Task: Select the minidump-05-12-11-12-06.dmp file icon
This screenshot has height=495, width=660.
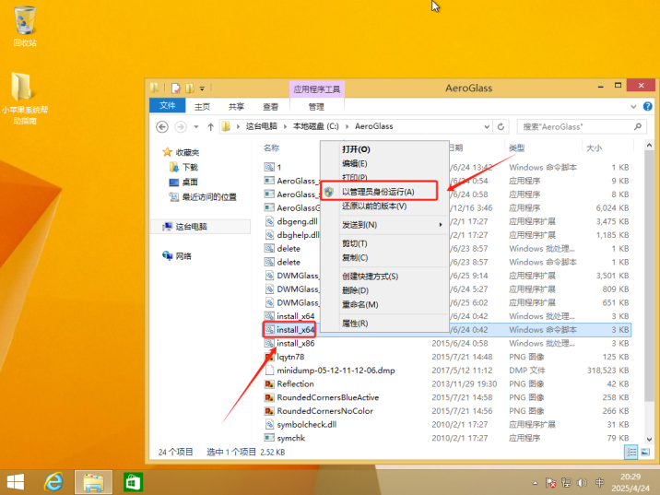Action: pyautogui.click(x=269, y=371)
